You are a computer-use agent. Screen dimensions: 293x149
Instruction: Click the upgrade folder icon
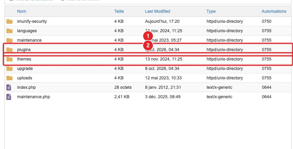click(9, 68)
